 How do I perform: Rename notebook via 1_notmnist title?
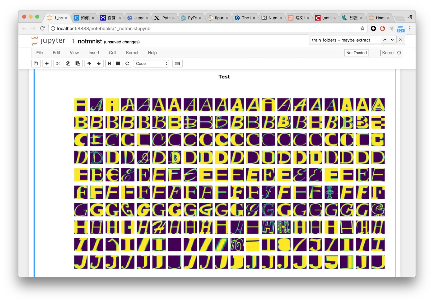[x=87, y=41]
